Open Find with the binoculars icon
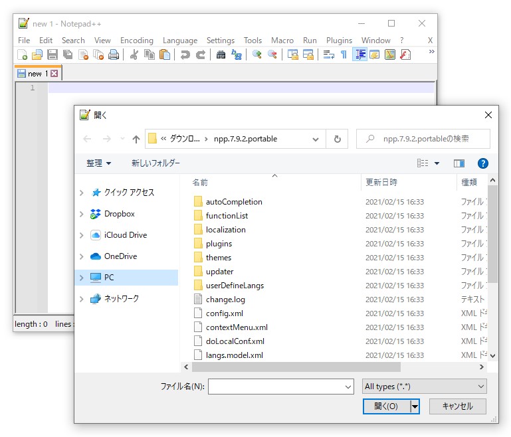Viewport: 511px width, 437px height. [221, 54]
